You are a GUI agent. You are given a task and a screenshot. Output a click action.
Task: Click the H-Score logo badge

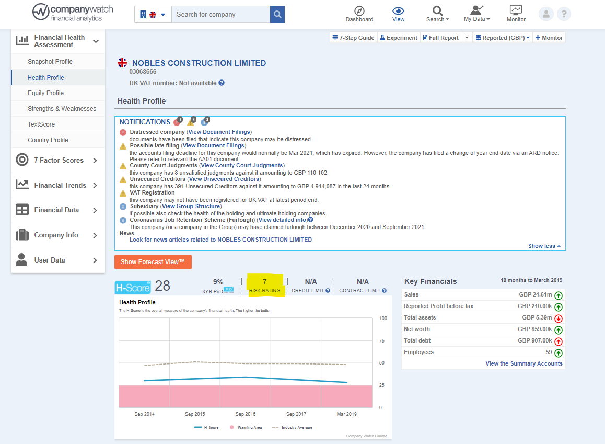coord(133,287)
